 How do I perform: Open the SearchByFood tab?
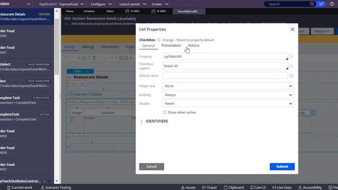coord(189,12)
